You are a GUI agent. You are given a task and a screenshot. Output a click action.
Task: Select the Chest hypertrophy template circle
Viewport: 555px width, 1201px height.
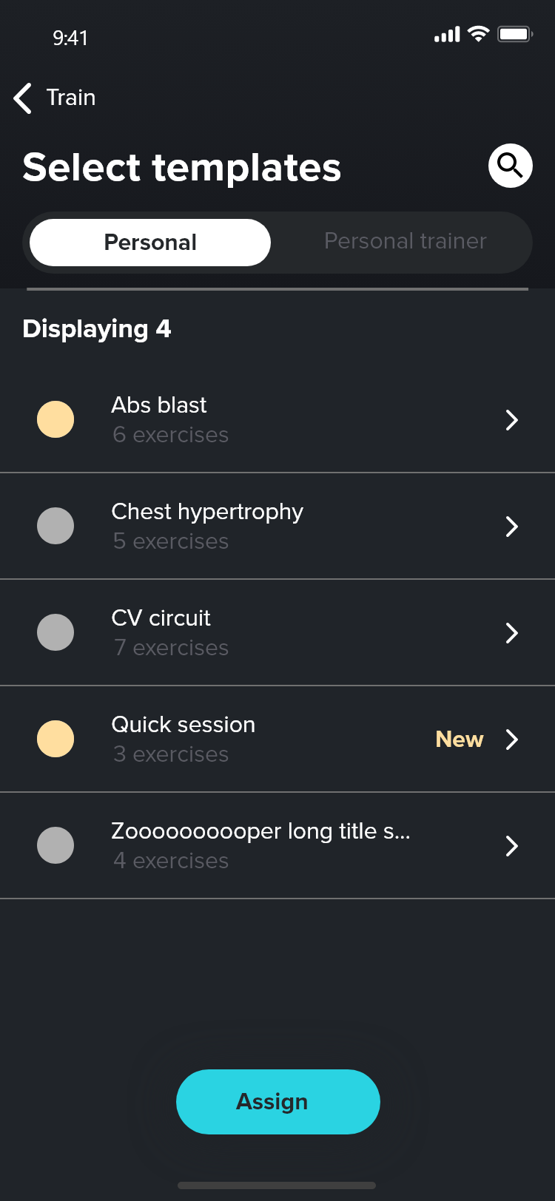(55, 526)
